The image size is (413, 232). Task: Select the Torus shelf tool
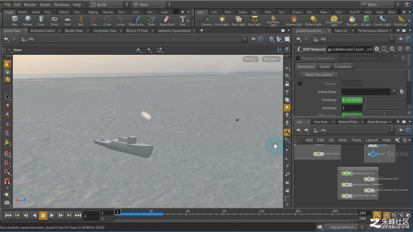click(x=54, y=21)
